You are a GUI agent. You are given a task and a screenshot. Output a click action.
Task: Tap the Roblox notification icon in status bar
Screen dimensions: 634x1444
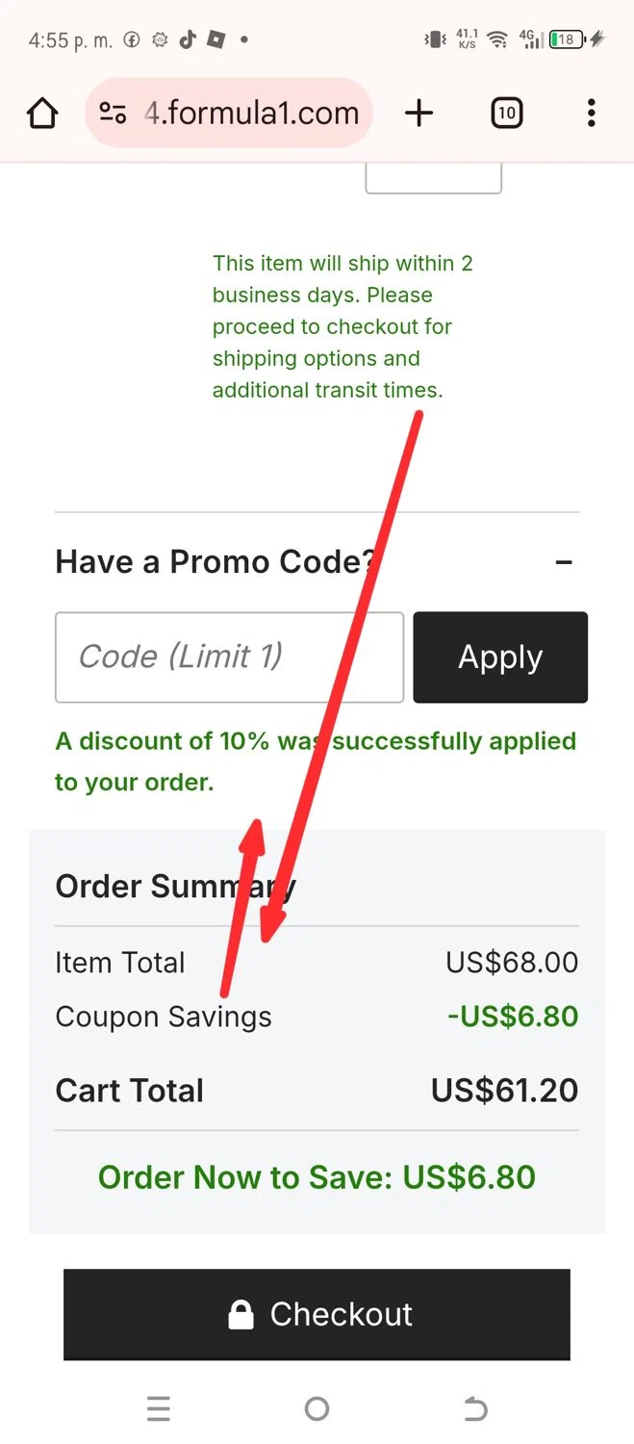pos(216,39)
